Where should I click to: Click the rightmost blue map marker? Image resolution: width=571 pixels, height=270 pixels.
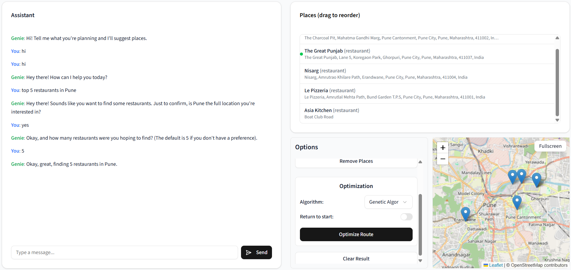click(x=536, y=179)
